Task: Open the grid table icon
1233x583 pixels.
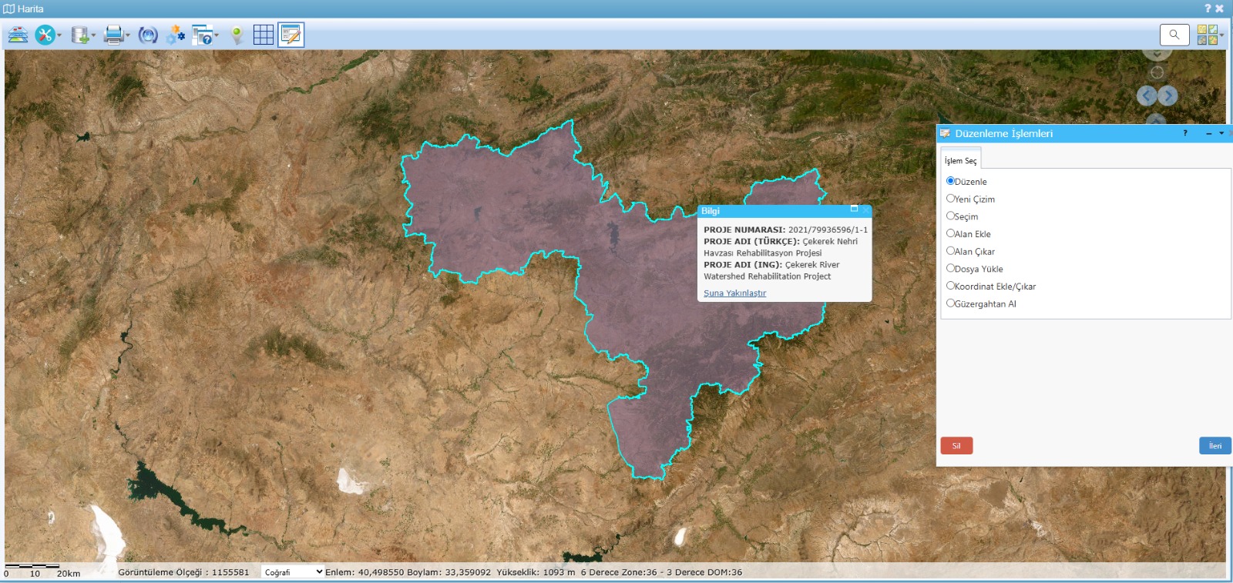Action: (264, 35)
